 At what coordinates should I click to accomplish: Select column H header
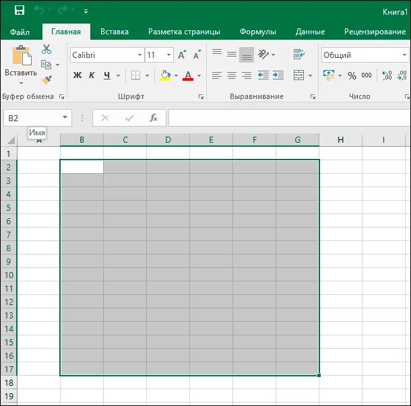pos(340,140)
